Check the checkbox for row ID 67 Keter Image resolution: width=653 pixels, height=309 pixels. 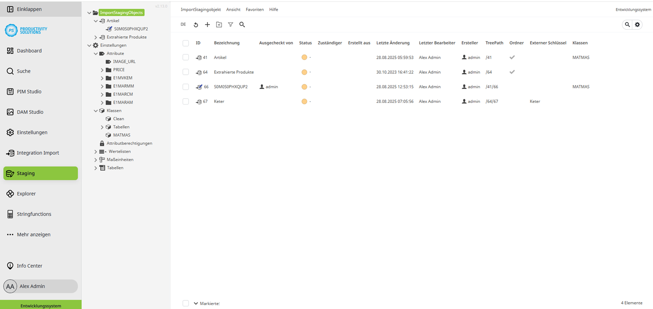tap(186, 101)
